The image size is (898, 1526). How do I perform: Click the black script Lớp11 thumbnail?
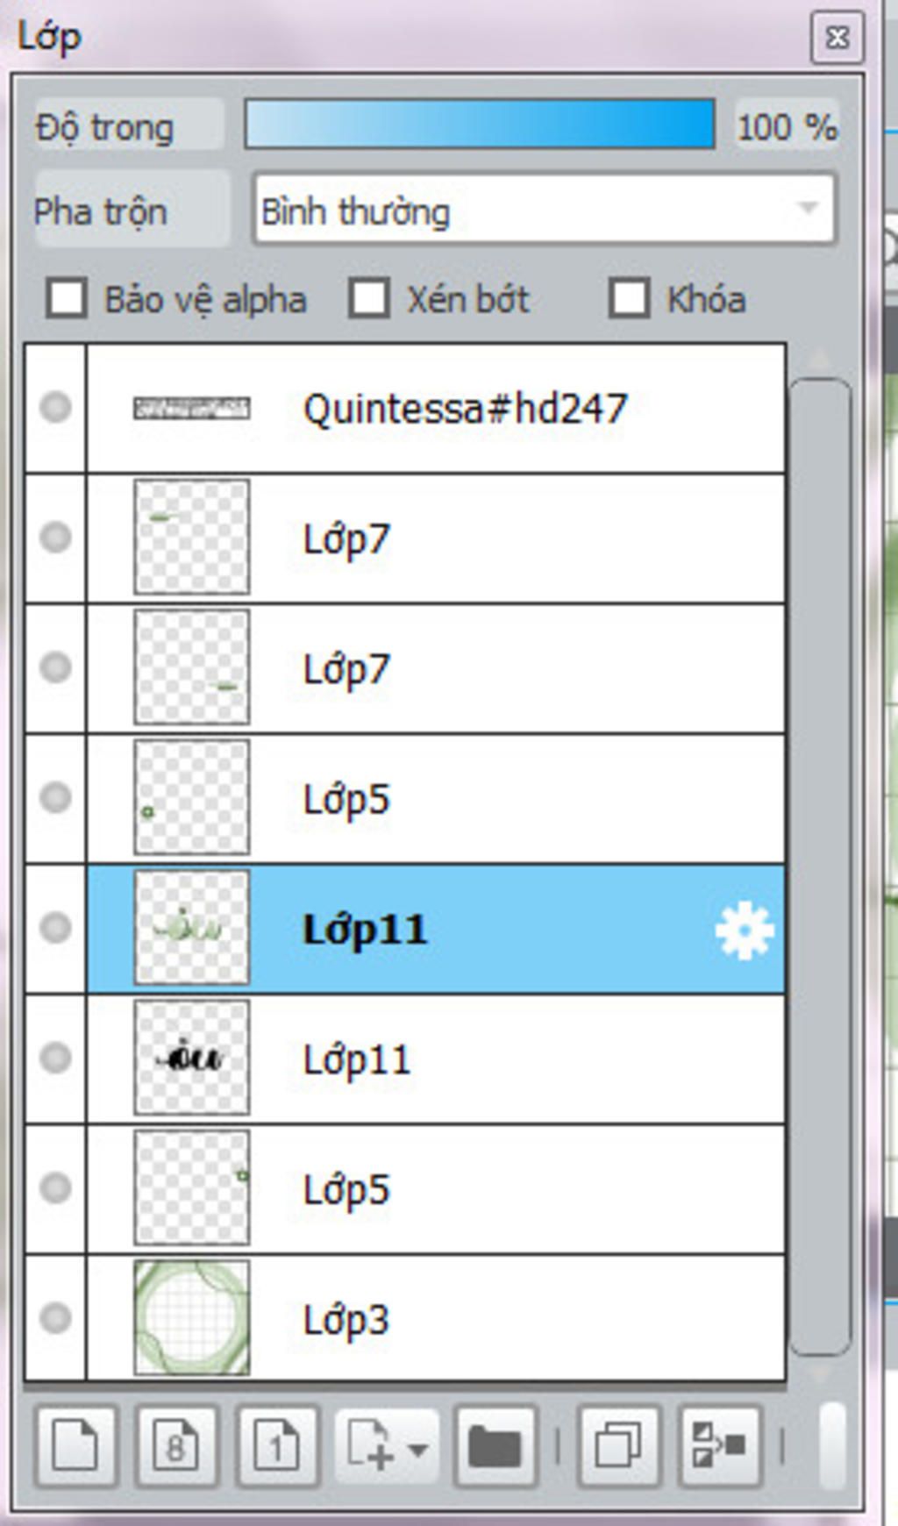192,1058
